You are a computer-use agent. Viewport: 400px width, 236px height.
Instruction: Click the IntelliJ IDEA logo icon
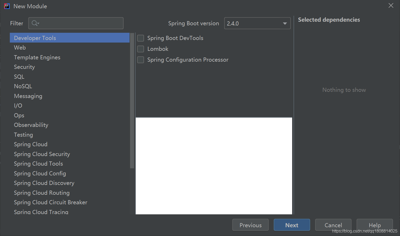click(x=7, y=6)
